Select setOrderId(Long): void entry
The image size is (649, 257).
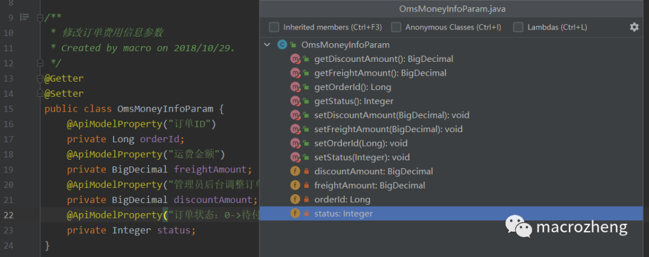click(361, 144)
